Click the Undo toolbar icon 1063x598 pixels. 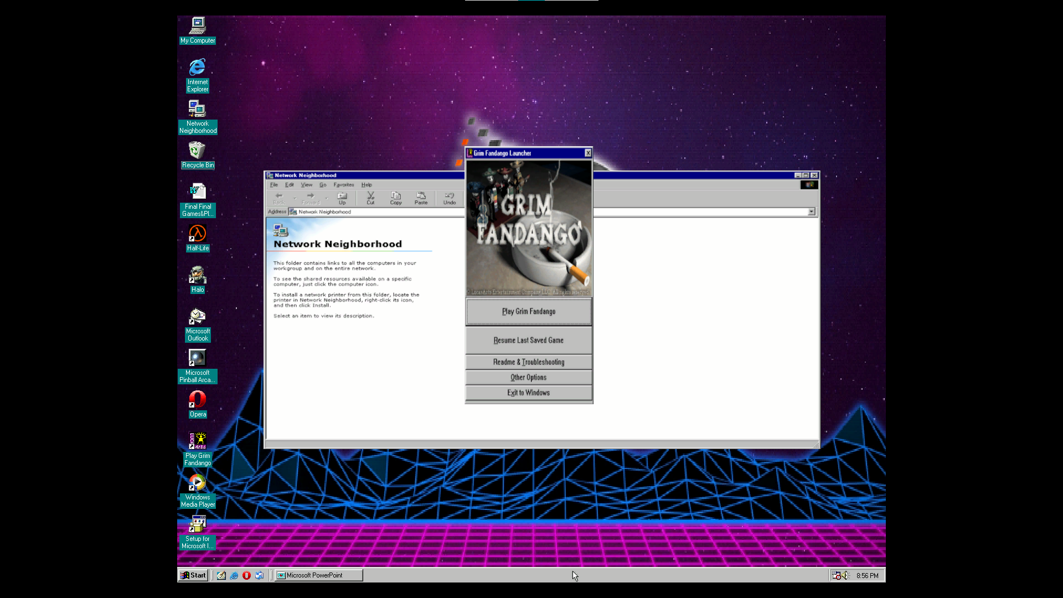point(450,198)
